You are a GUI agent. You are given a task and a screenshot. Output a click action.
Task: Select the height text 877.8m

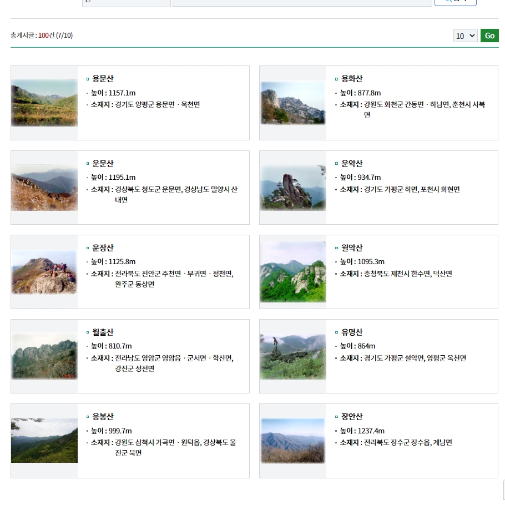coord(369,93)
